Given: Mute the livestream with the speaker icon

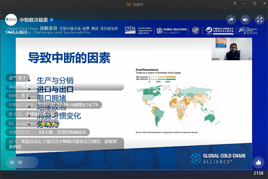Looking at the screenshot, I should (x=245, y=19).
